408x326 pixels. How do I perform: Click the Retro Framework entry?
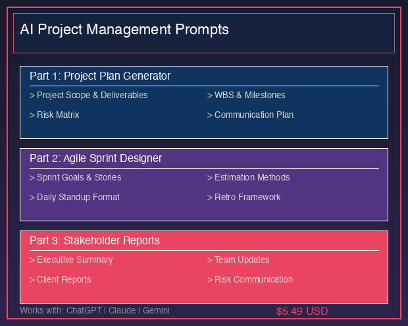243,197
